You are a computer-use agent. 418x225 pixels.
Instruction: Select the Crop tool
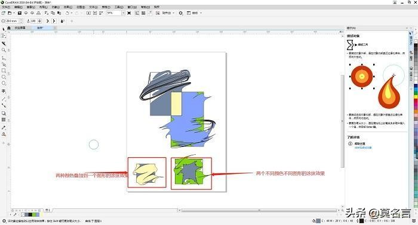point(4,43)
